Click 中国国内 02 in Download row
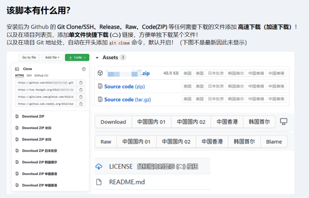The width and height of the screenshot is (309, 198). click(x=191, y=122)
